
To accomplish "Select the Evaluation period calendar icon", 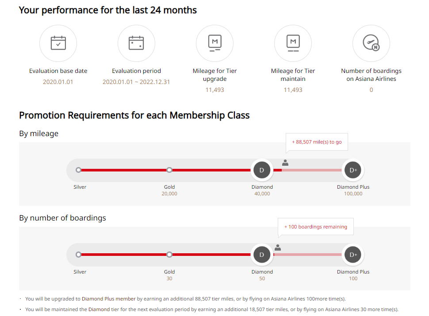I will tap(136, 43).
